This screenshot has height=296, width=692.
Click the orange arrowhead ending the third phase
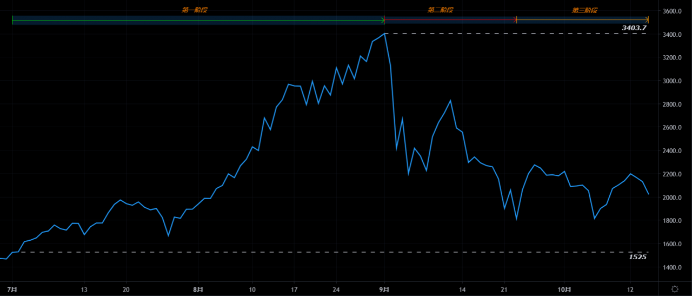tap(647, 21)
